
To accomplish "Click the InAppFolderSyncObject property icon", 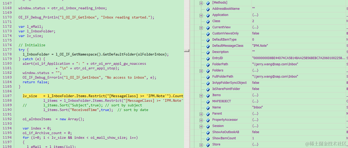I will (208, 83).
